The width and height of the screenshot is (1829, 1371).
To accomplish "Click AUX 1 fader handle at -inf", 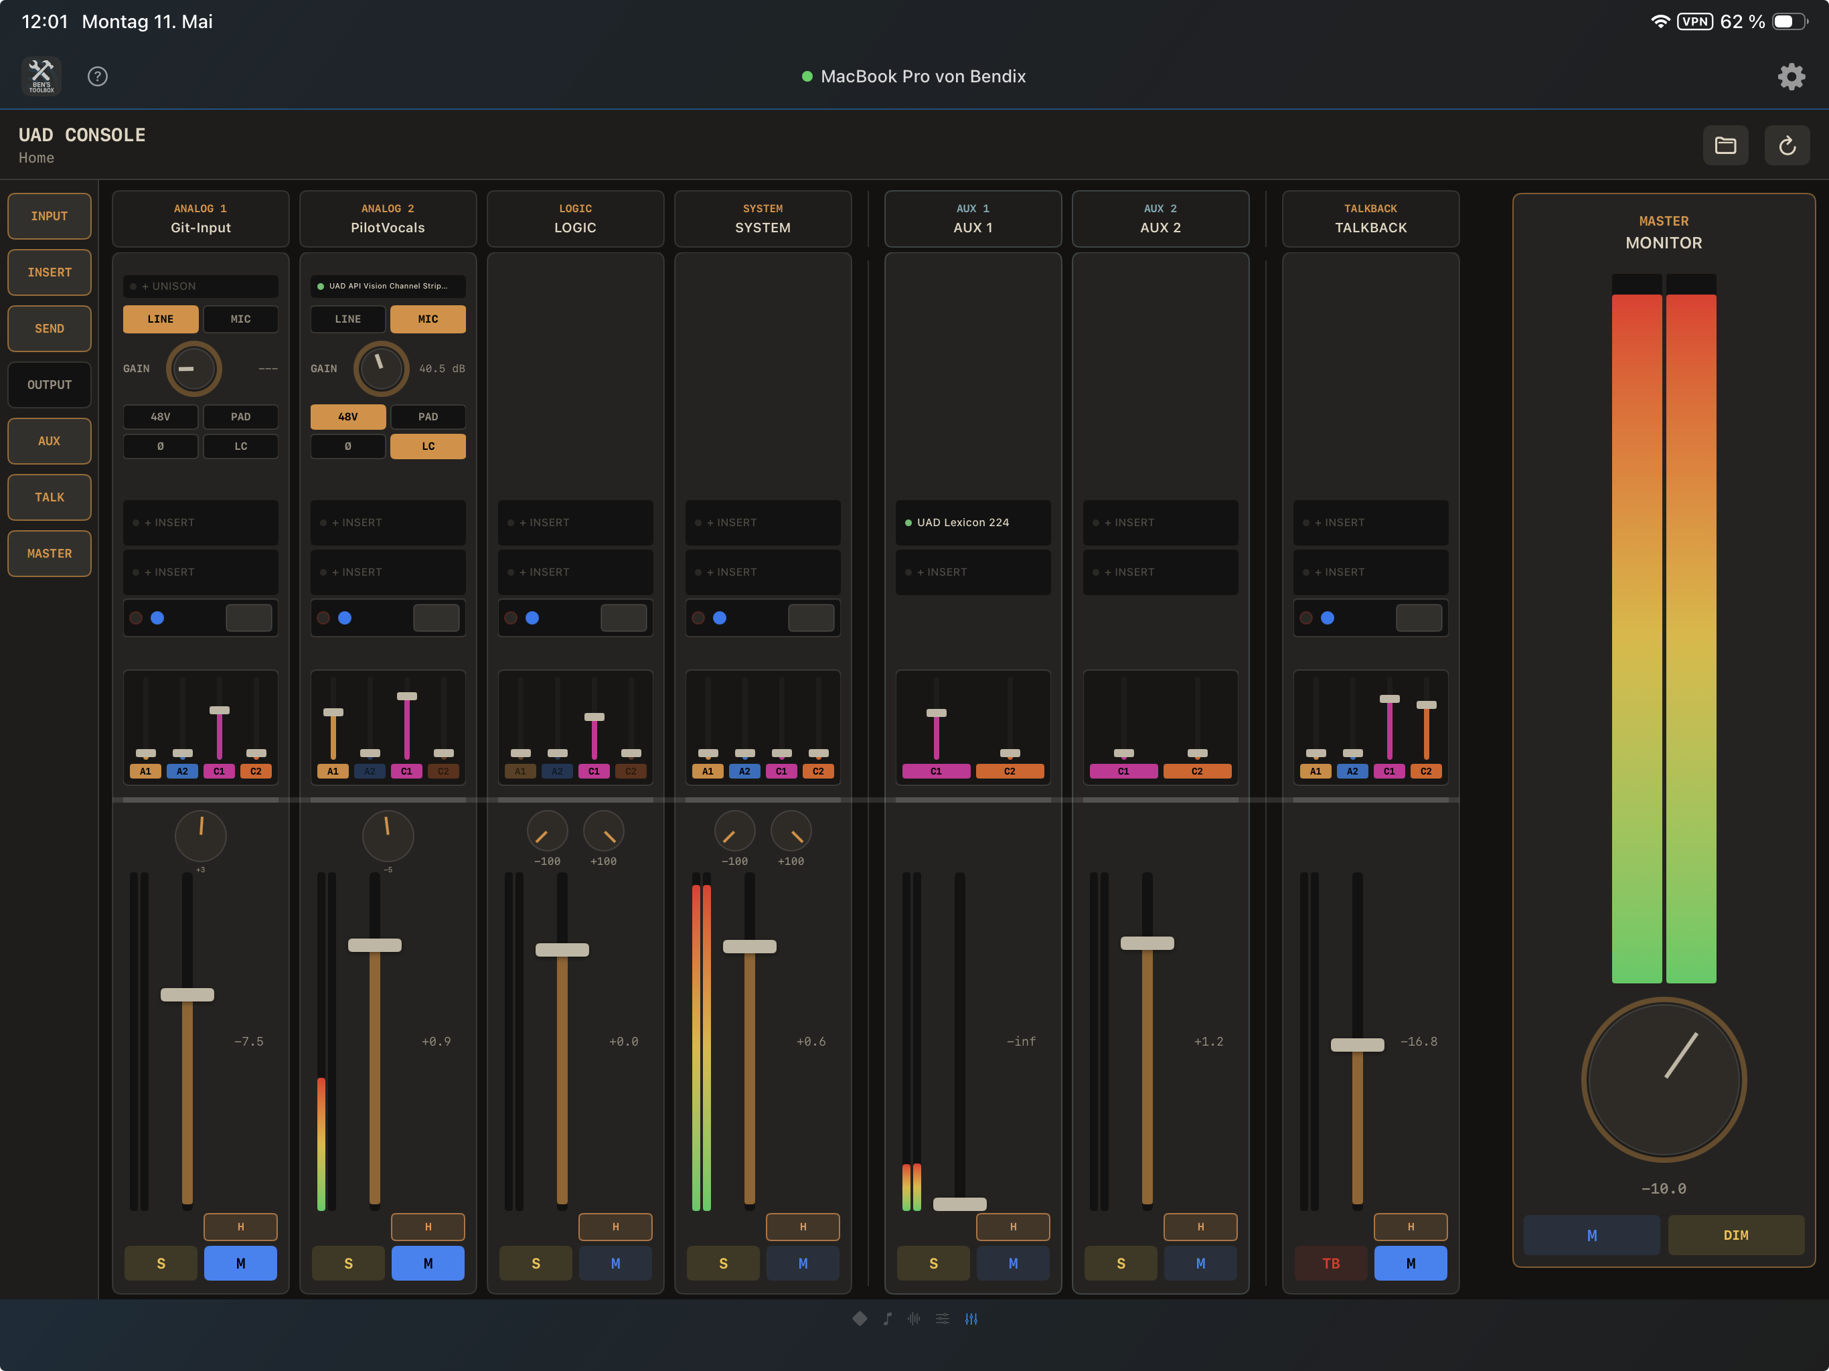I will pos(959,1204).
